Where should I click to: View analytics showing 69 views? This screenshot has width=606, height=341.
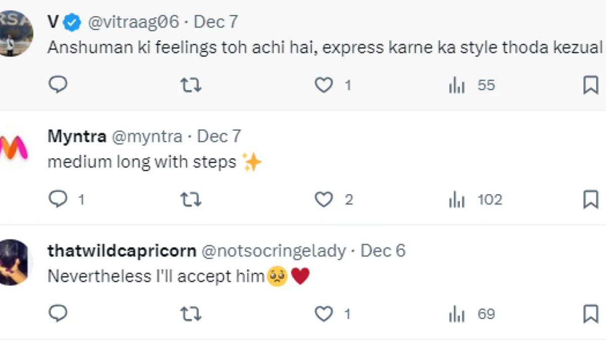pyautogui.click(x=472, y=314)
